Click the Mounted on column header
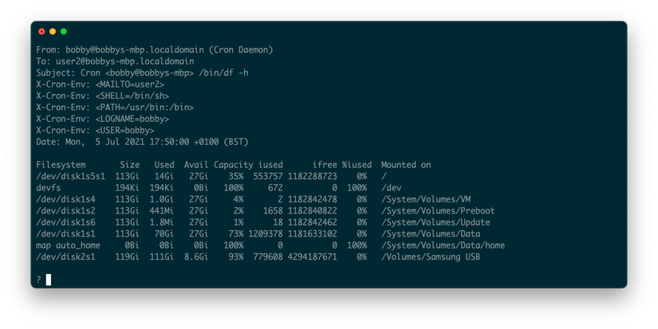 pyautogui.click(x=406, y=165)
